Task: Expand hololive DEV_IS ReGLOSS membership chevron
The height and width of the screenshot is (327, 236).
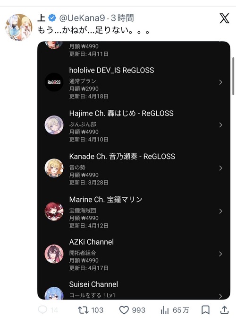Action: click(x=220, y=82)
